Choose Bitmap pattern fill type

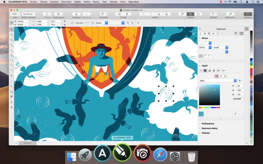tap(218, 71)
